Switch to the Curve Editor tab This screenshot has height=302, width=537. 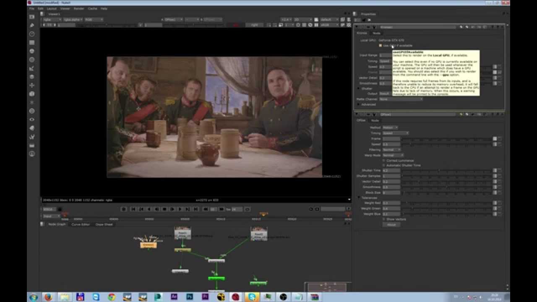click(x=81, y=224)
